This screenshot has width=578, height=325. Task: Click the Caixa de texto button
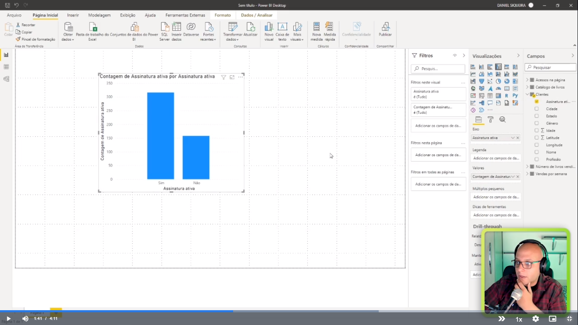point(282,32)
